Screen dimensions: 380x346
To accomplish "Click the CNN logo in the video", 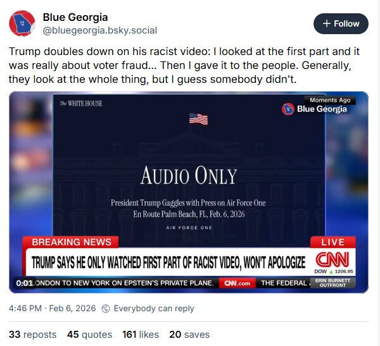I will click(332, 259).
